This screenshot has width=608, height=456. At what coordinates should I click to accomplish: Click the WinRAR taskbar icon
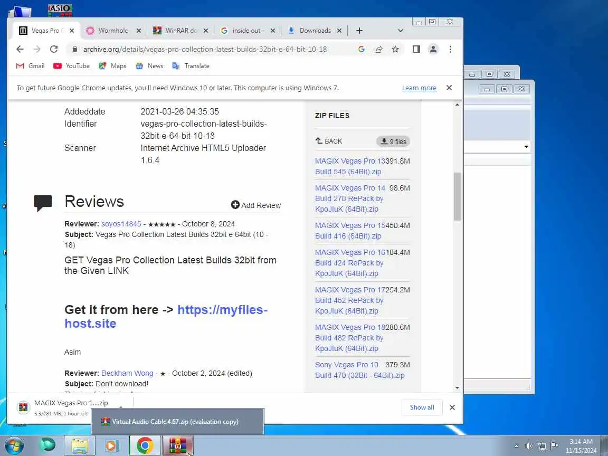[x=177, y=446]
